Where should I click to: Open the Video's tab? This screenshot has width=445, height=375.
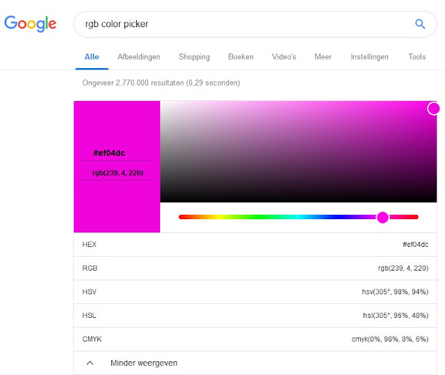click(284, 57)
